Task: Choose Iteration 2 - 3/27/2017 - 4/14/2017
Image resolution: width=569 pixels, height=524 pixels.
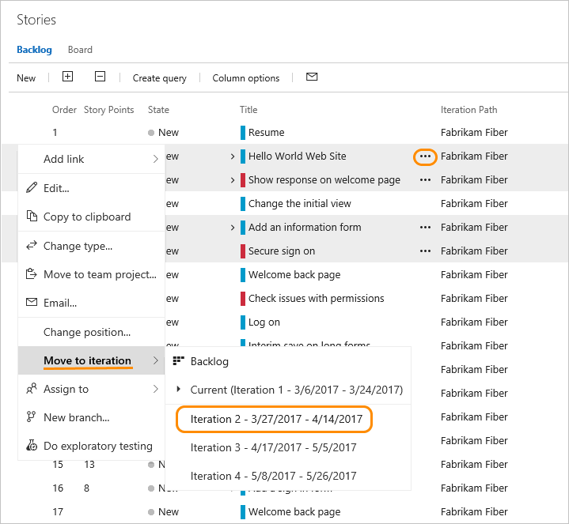Action: 288,419
